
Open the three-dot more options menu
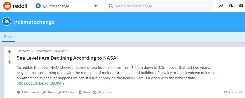(x=109, y=92)
